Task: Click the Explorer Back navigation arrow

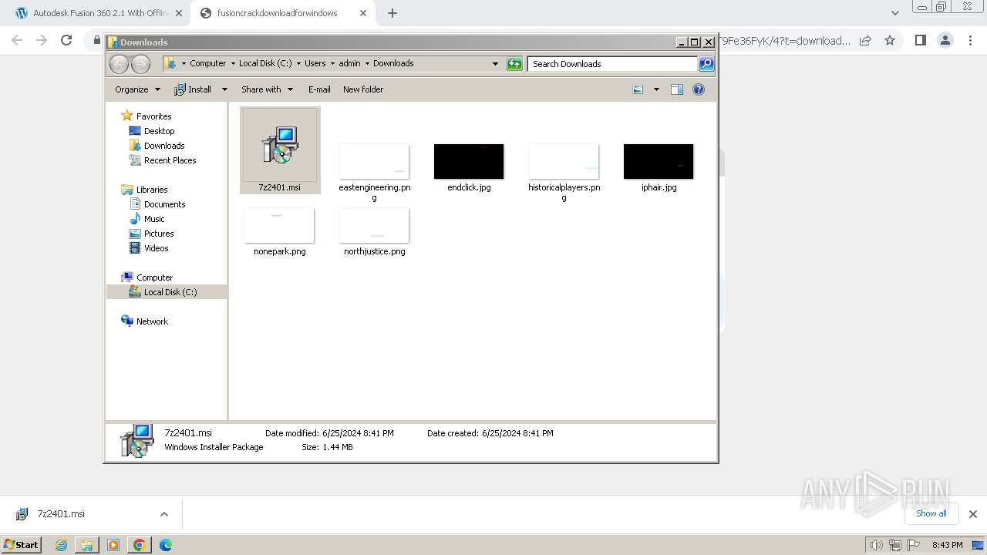Action: [x=120, y=64]
